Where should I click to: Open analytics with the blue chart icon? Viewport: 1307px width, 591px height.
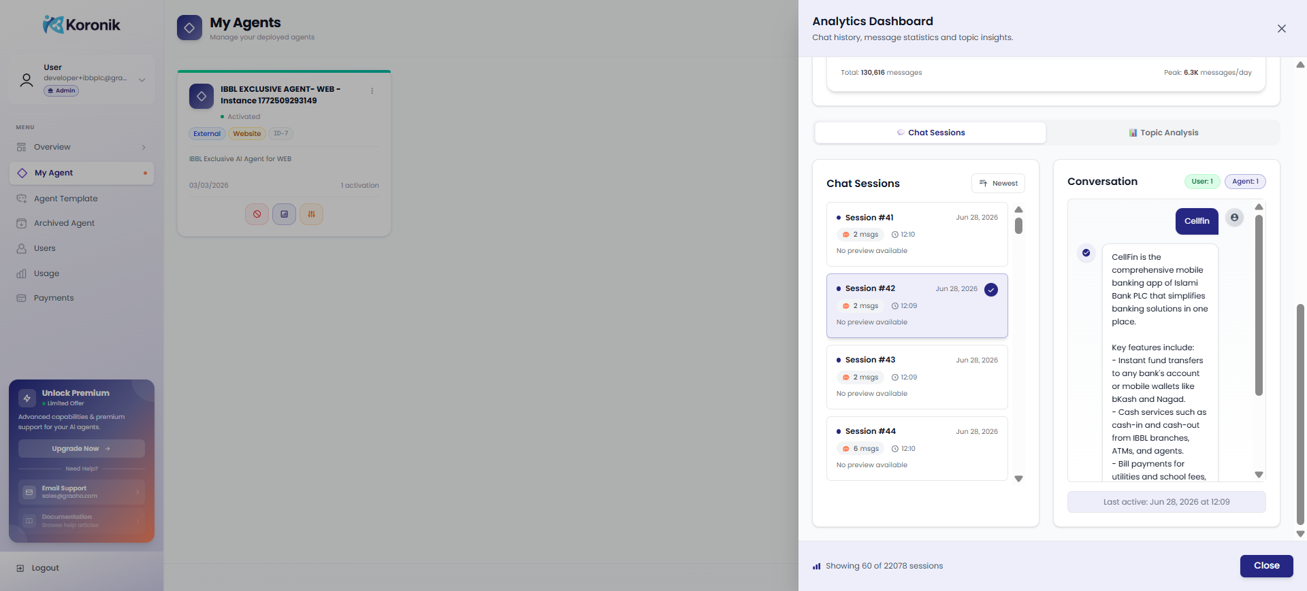(284, 214)
